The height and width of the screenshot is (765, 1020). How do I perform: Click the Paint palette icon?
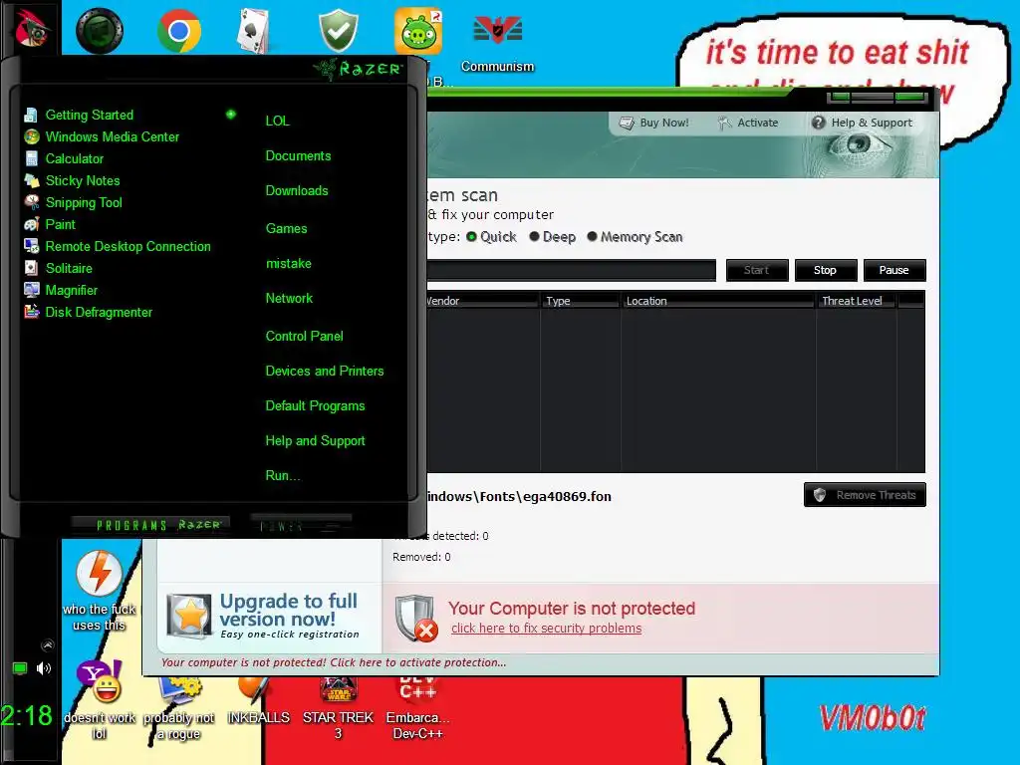31,224
